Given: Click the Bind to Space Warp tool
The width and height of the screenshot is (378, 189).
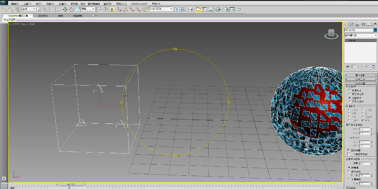Looking at the screenshot, I should pos(17,9).
